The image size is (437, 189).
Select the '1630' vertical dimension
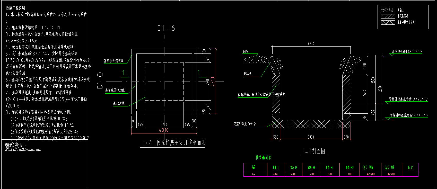click(364, 93)
